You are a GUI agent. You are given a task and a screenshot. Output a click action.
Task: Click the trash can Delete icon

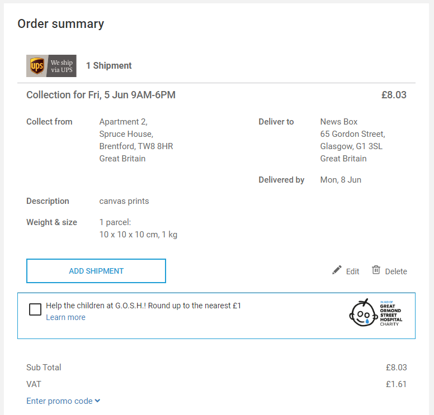(x=376, y=270)
